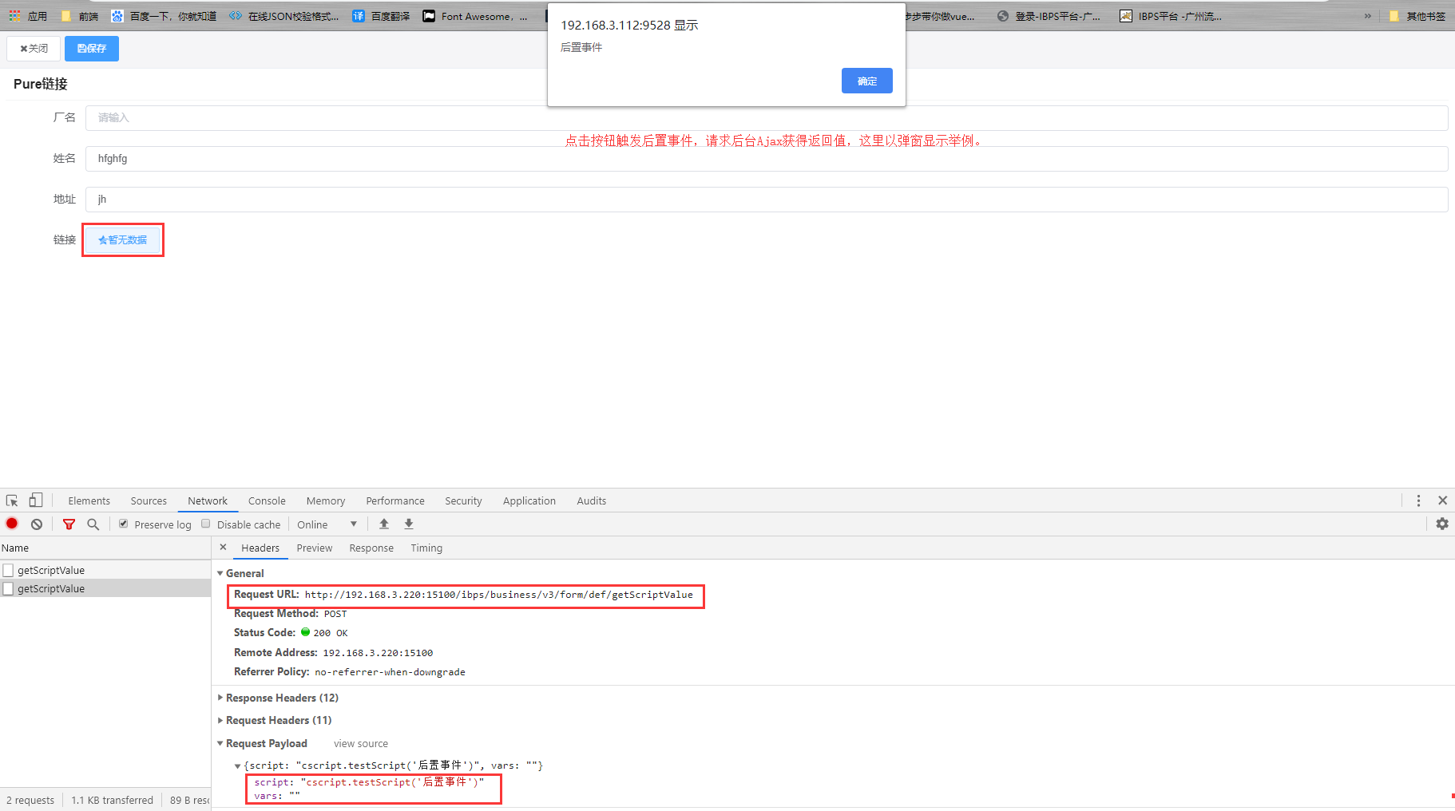Click view source link in Request Payload
This screenshot has height=811, width=1455.
tap(361, 743)
